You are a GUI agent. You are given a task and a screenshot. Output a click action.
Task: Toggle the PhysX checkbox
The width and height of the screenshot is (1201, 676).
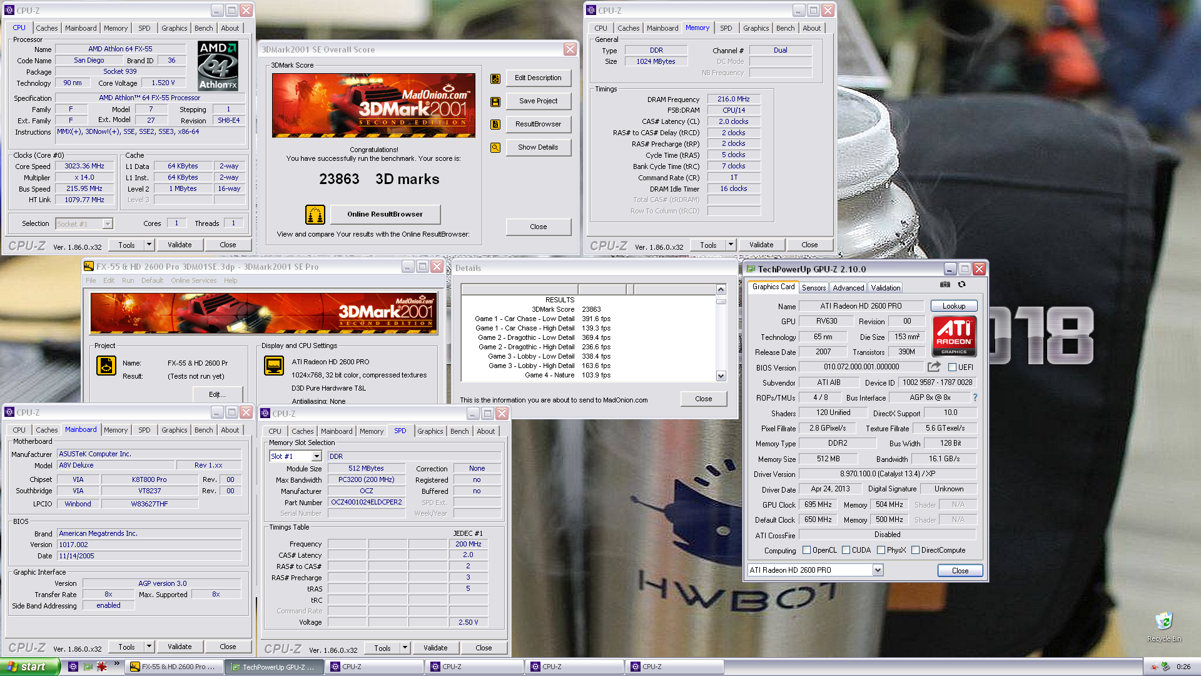click(x=881, y=550)
